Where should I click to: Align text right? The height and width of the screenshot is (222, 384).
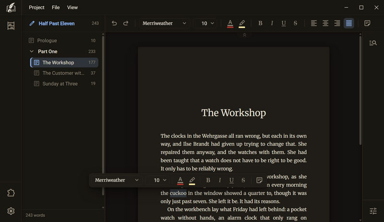point(337,23)
